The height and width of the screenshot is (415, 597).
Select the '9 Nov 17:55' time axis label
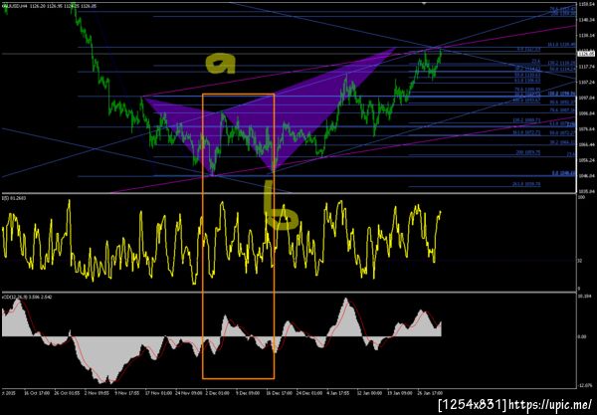point(126,392)
